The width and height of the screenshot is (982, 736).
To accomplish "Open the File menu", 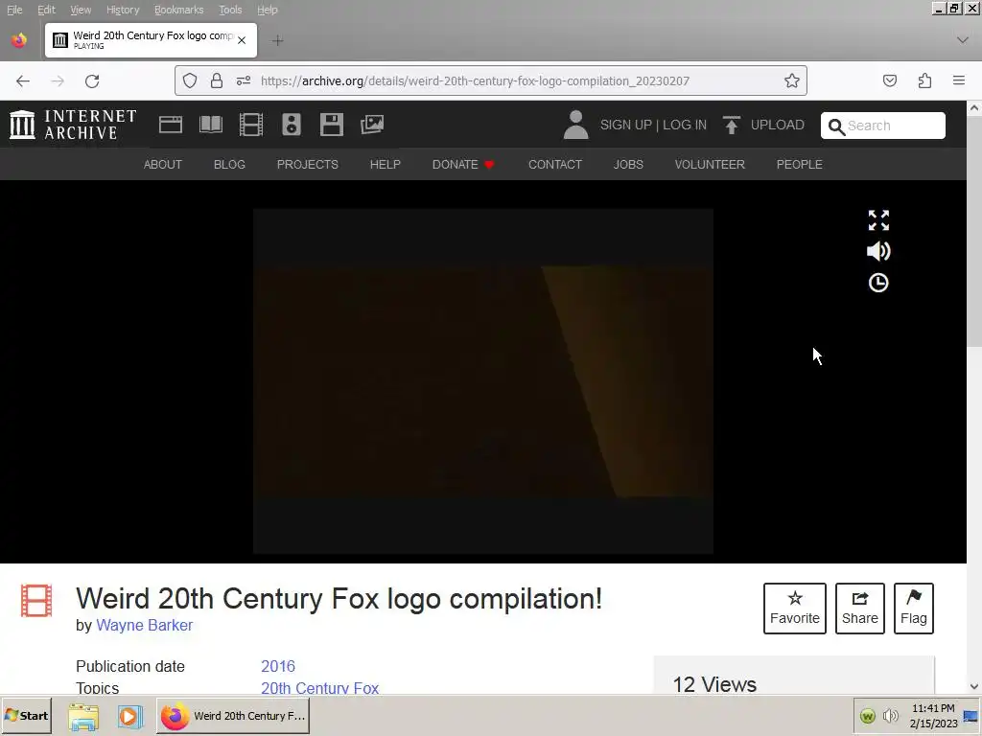I will click(x=14, y=10).
